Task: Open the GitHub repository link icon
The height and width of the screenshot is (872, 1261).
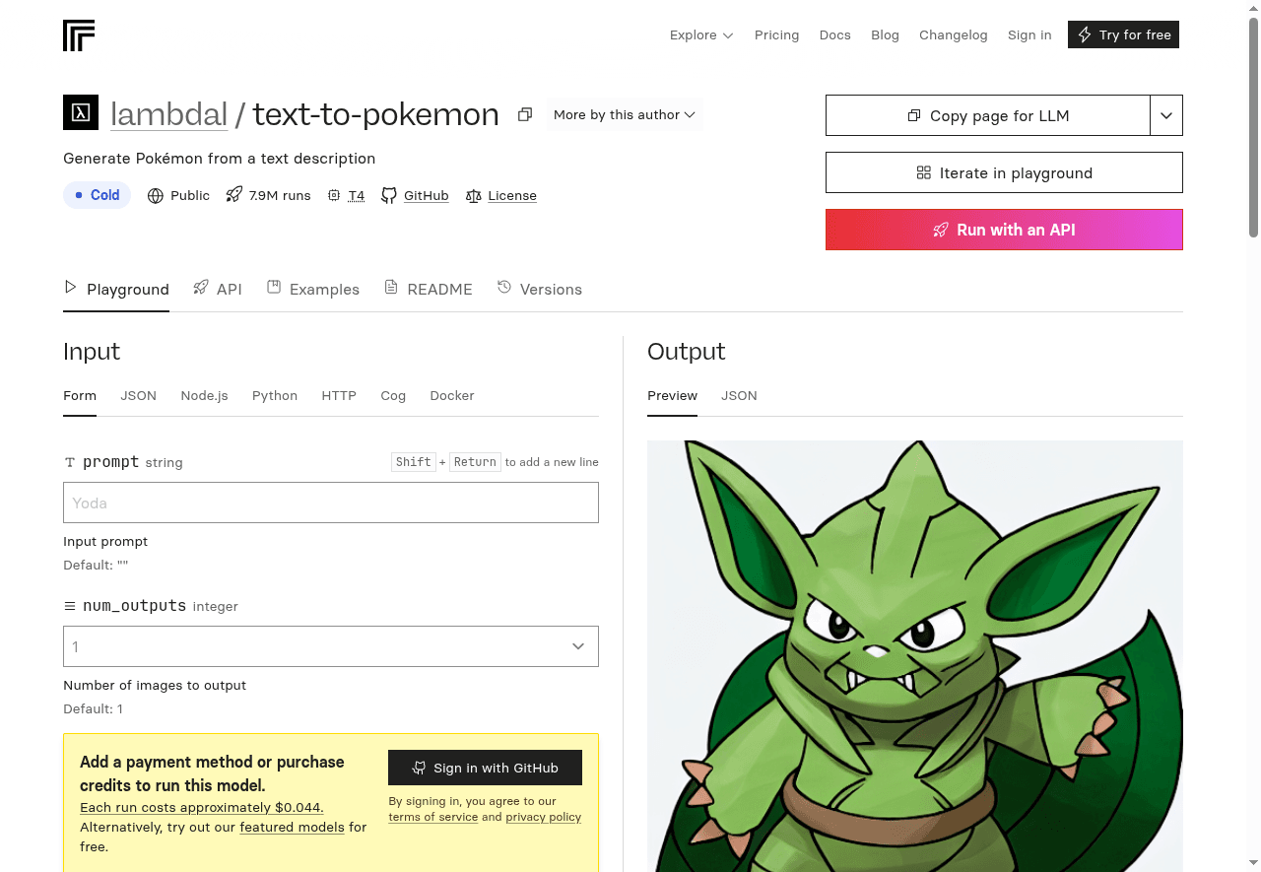Action: coord(389,195)
